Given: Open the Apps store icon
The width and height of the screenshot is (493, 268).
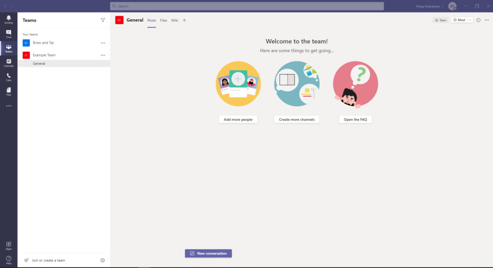Looking at the screenshot, I should [x=9, y=245].
